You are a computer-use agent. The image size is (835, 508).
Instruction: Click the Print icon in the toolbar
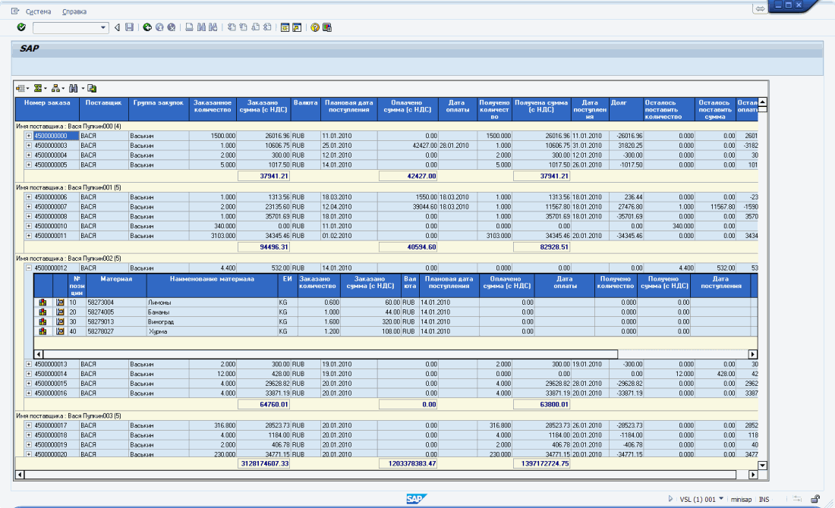click(x=189, y=27)
